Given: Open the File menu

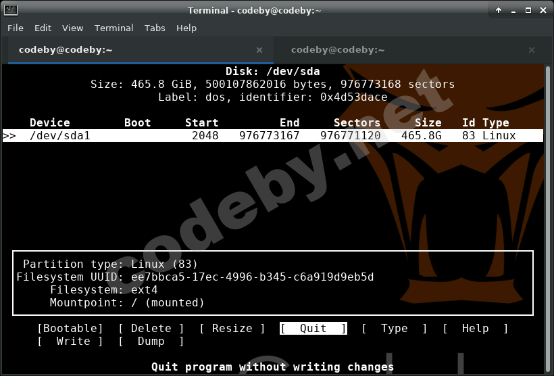Looking at the screenshot, I should click(16, 28).
